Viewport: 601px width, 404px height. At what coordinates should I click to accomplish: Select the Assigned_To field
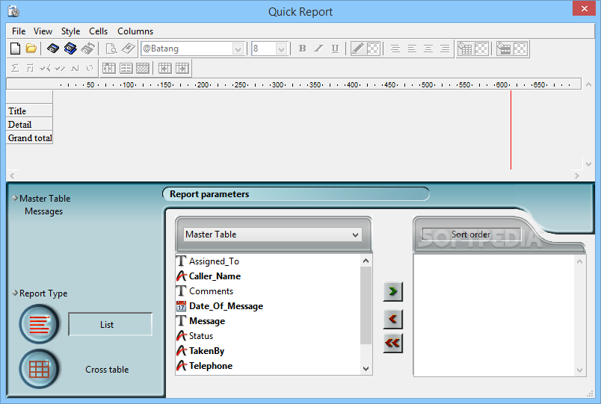click(x=268, y=261)
